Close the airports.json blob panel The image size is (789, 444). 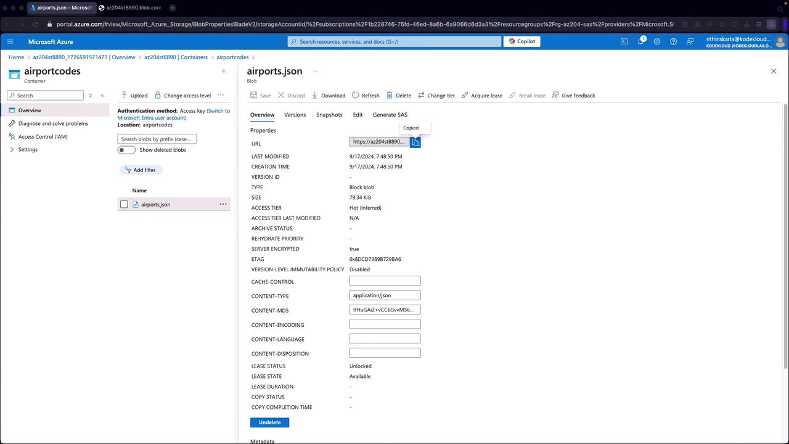(774, 71)
